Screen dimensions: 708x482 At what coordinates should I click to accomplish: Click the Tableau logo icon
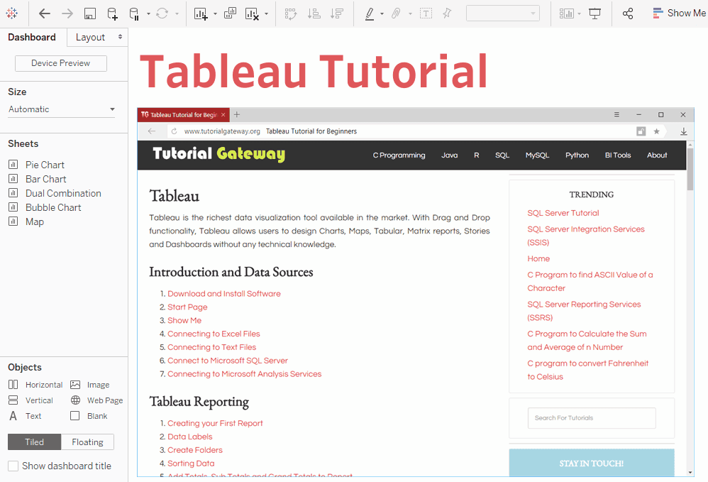(x=12, y=13)
